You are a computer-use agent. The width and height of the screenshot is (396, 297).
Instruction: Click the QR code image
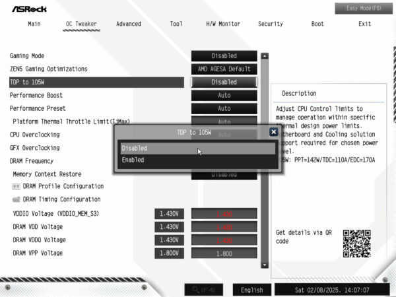356,243
